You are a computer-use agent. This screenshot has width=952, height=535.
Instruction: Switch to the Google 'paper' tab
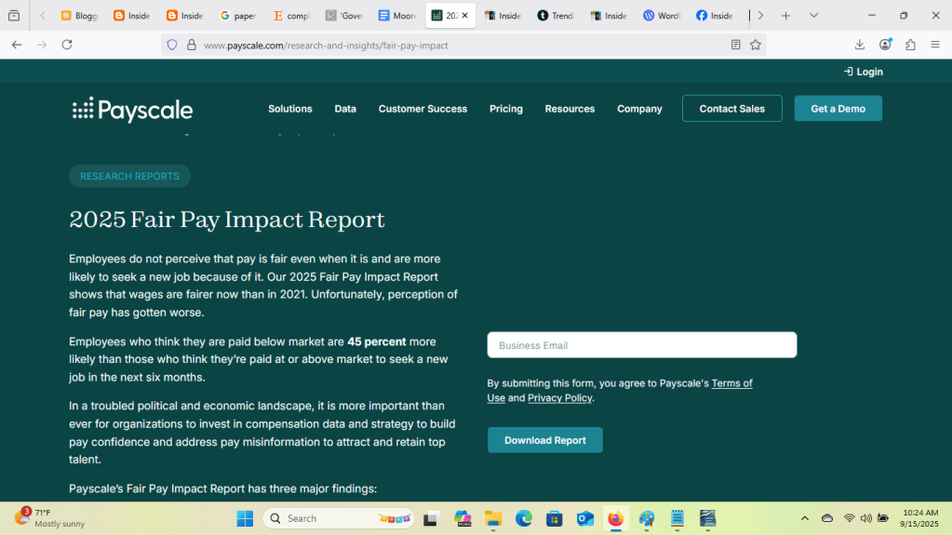click(x=238, y=16)
